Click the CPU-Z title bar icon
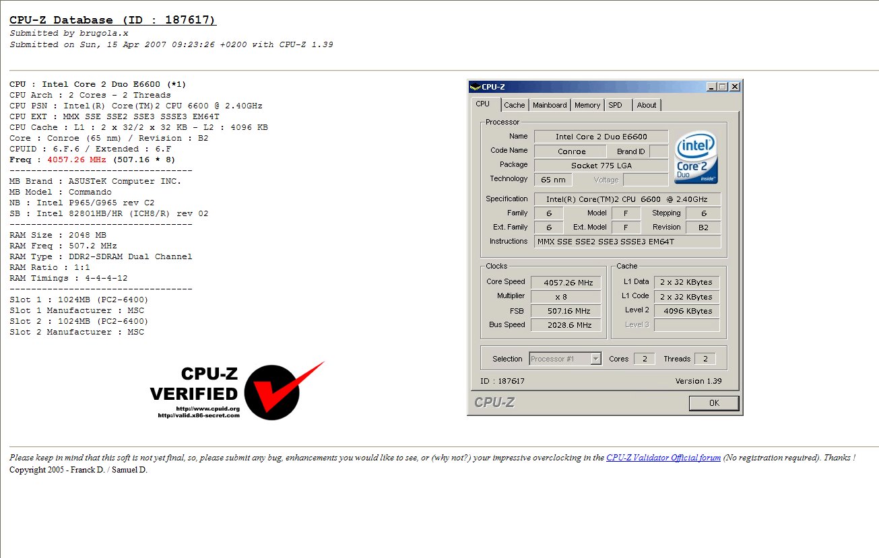The width and height of the screenshot is (879, 558). coord(476,86)
